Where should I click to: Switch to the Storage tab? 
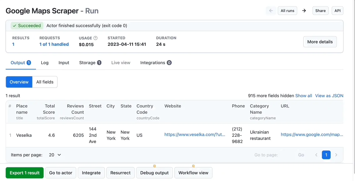[x=90, y=63]
